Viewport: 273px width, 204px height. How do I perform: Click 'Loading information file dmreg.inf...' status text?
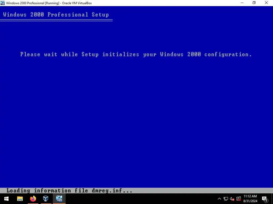[x=69, y=191]
